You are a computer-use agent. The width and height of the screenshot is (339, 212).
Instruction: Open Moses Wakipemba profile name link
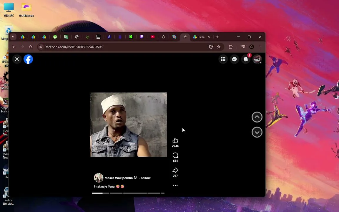coord(119,178)
